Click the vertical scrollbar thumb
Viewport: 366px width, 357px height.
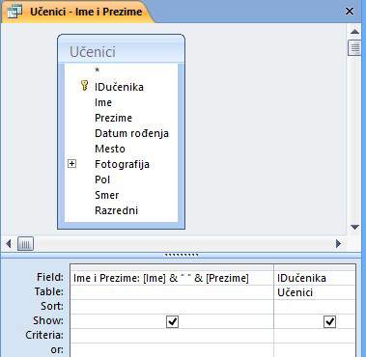point(354,48)
